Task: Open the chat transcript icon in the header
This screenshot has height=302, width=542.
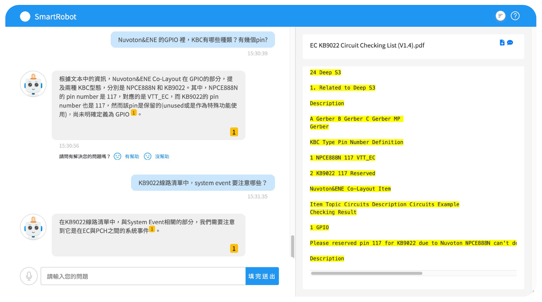Action: (500, 15)
